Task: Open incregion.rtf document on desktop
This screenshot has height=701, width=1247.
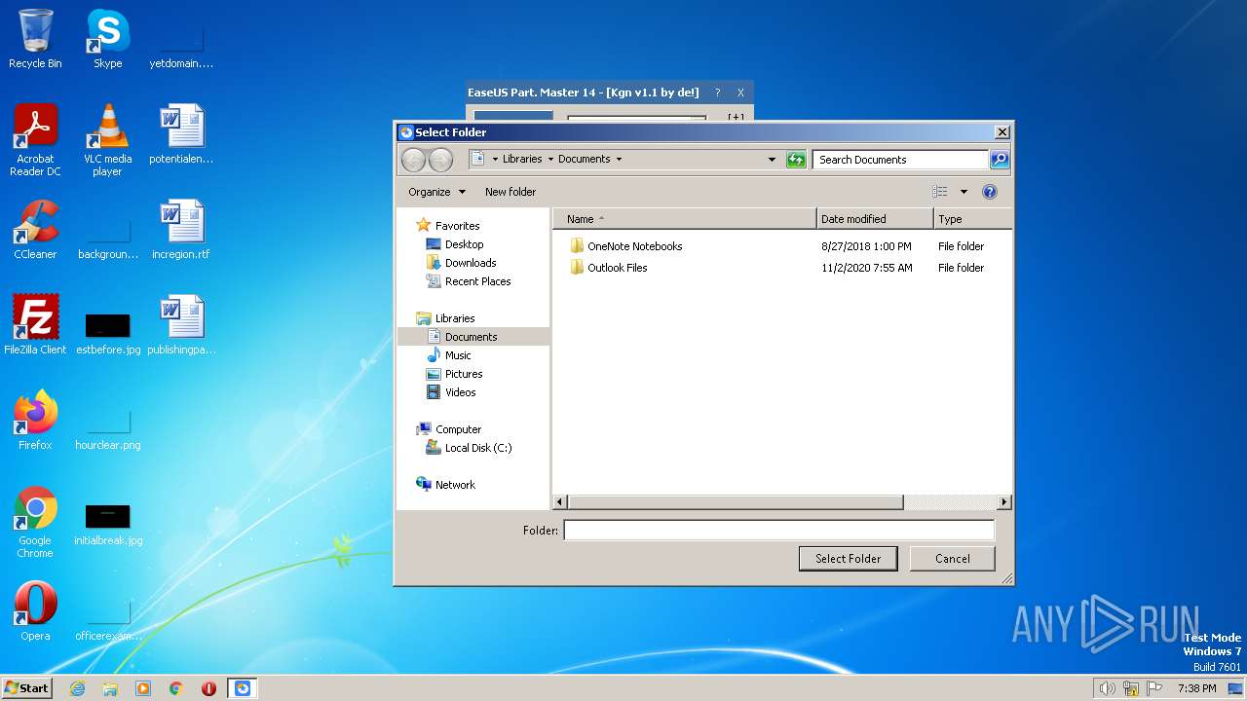Action: 181,230
